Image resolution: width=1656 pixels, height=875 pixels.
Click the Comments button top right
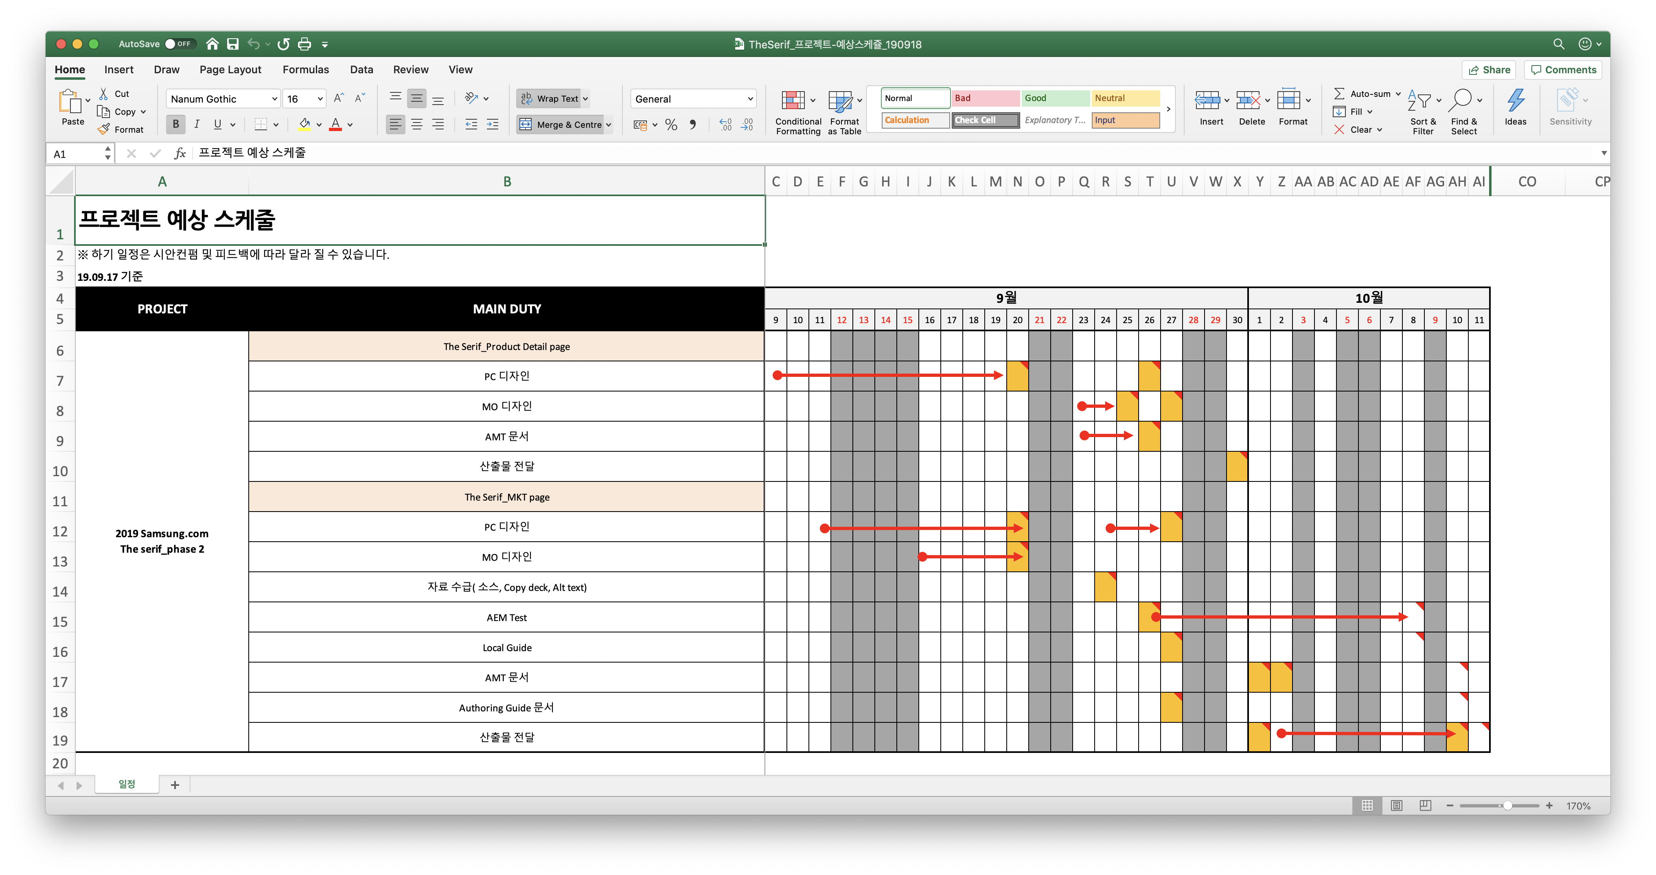coord(1568,69)
